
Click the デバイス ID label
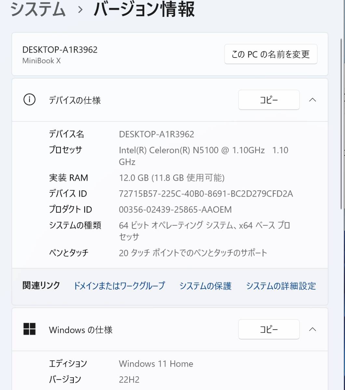[68, 194]
